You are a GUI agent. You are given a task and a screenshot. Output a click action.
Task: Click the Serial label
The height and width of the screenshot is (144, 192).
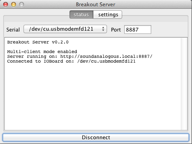[x=13, y=30]
